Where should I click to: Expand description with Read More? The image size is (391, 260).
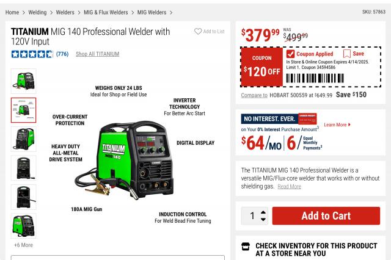point(289,187)
